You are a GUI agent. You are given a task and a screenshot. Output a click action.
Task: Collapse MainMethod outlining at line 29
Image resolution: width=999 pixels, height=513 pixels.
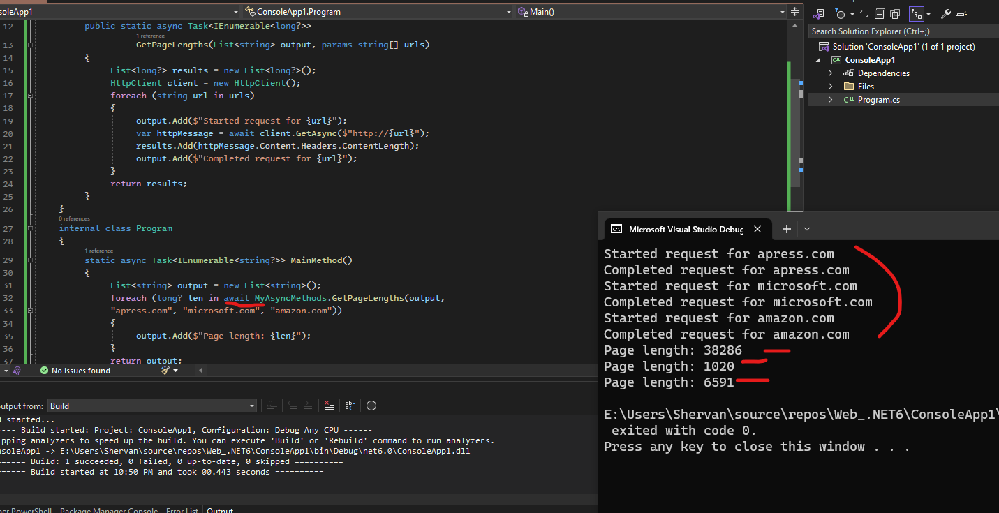(x=30, y=260)
